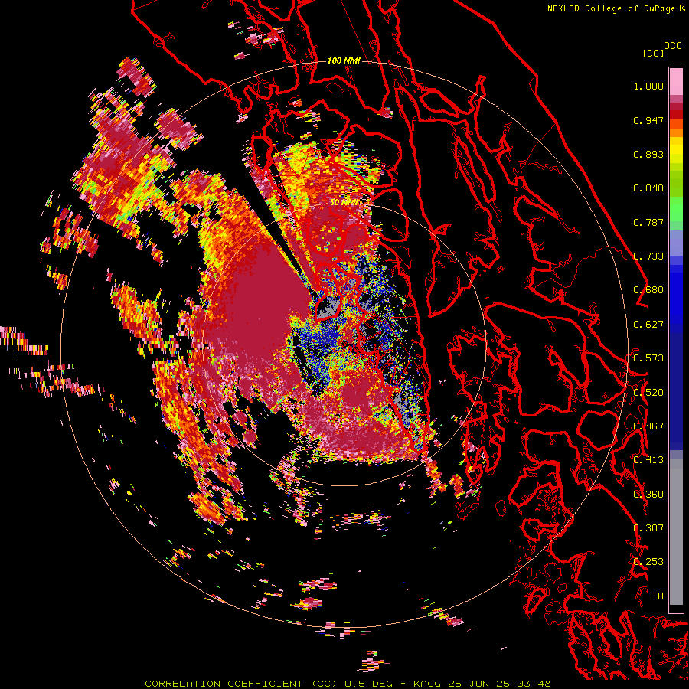689x689 pixels.
Task: Click the KACG station identifier
Action: coord(427,684)
